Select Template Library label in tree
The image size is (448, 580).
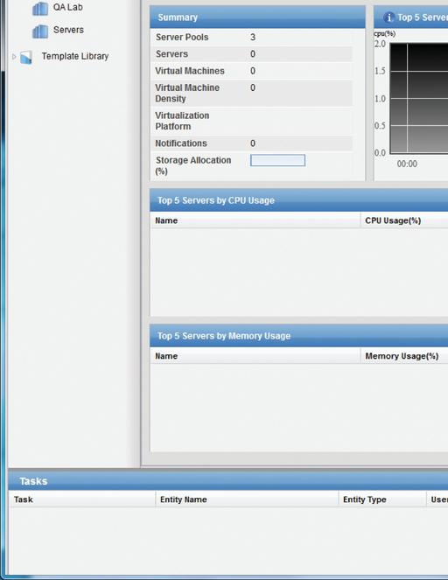[x=75, y=56]
